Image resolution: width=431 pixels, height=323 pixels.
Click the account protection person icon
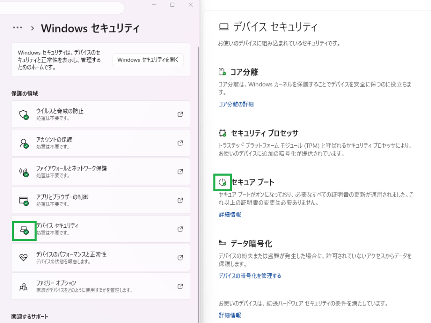(x=24, y=143)
